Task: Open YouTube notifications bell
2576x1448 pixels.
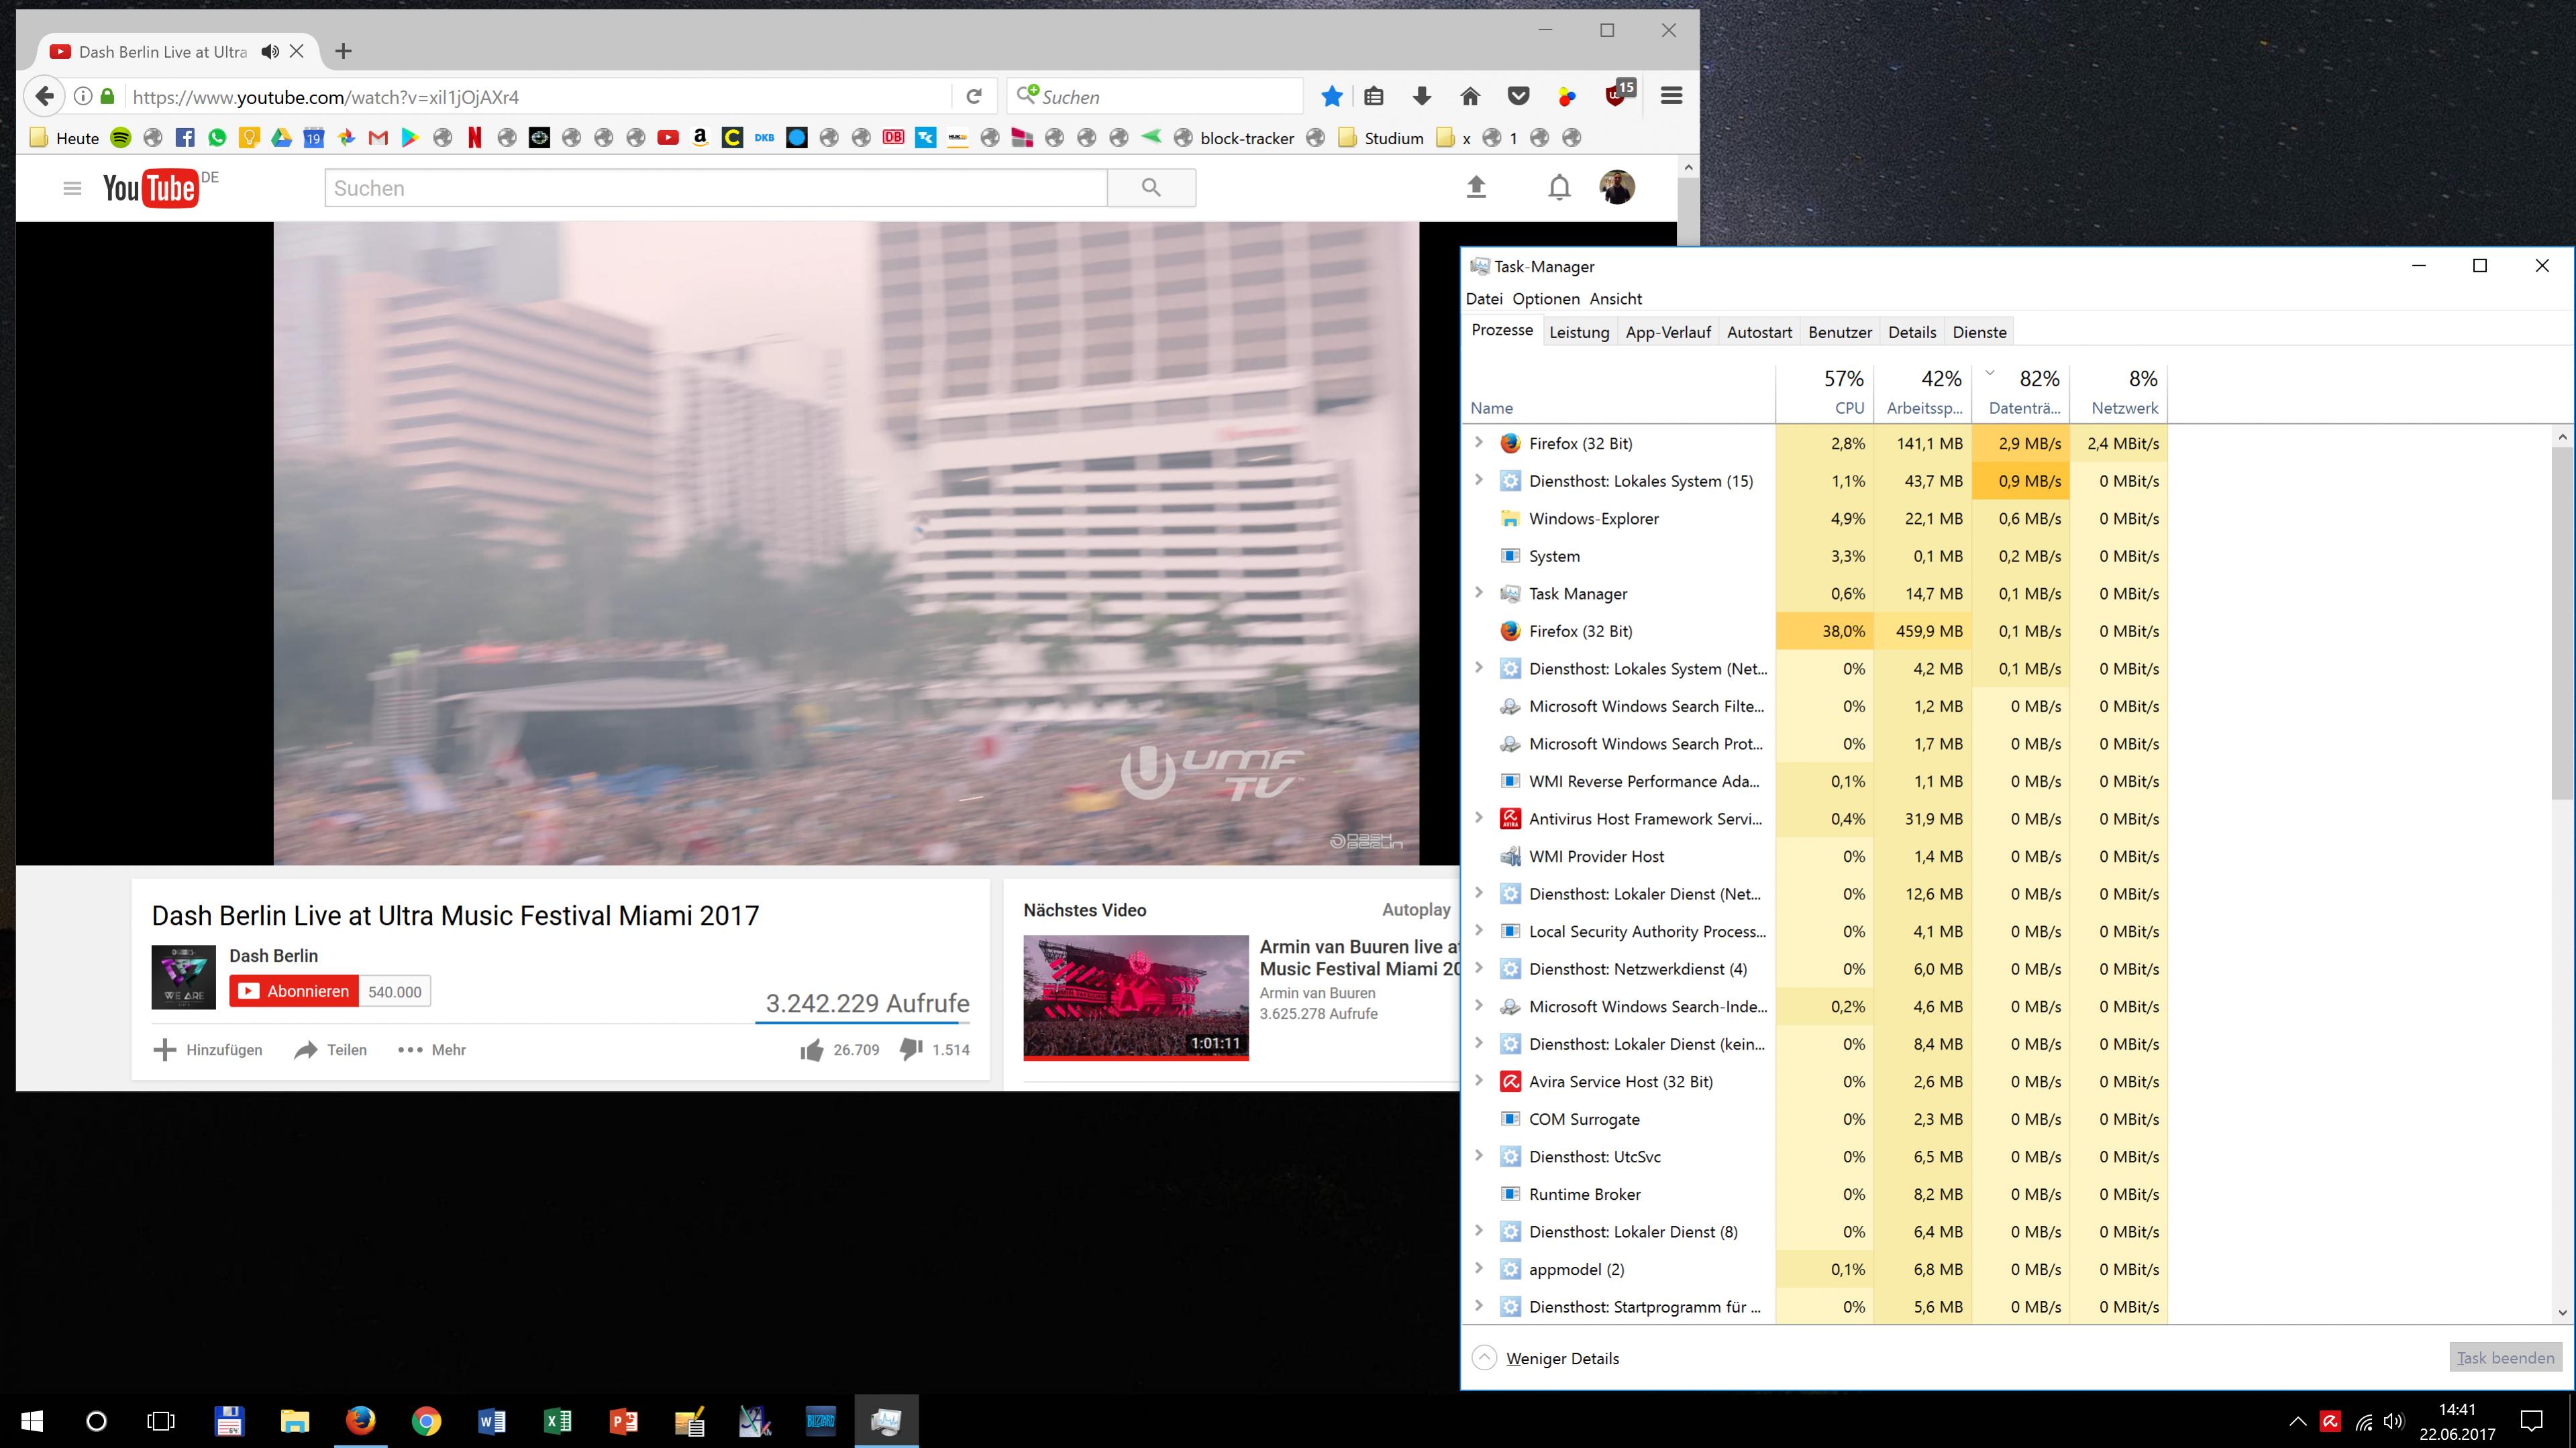Action: 1559,187
